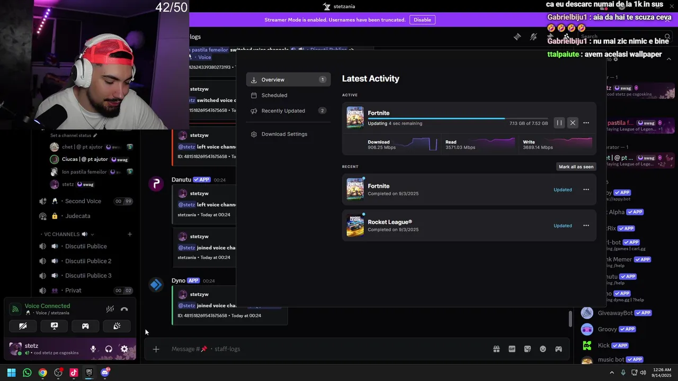Viewport: 678px width, 381px height.
Task: Join Discutii Publice 2 voice channel
Action: [86, 261]
